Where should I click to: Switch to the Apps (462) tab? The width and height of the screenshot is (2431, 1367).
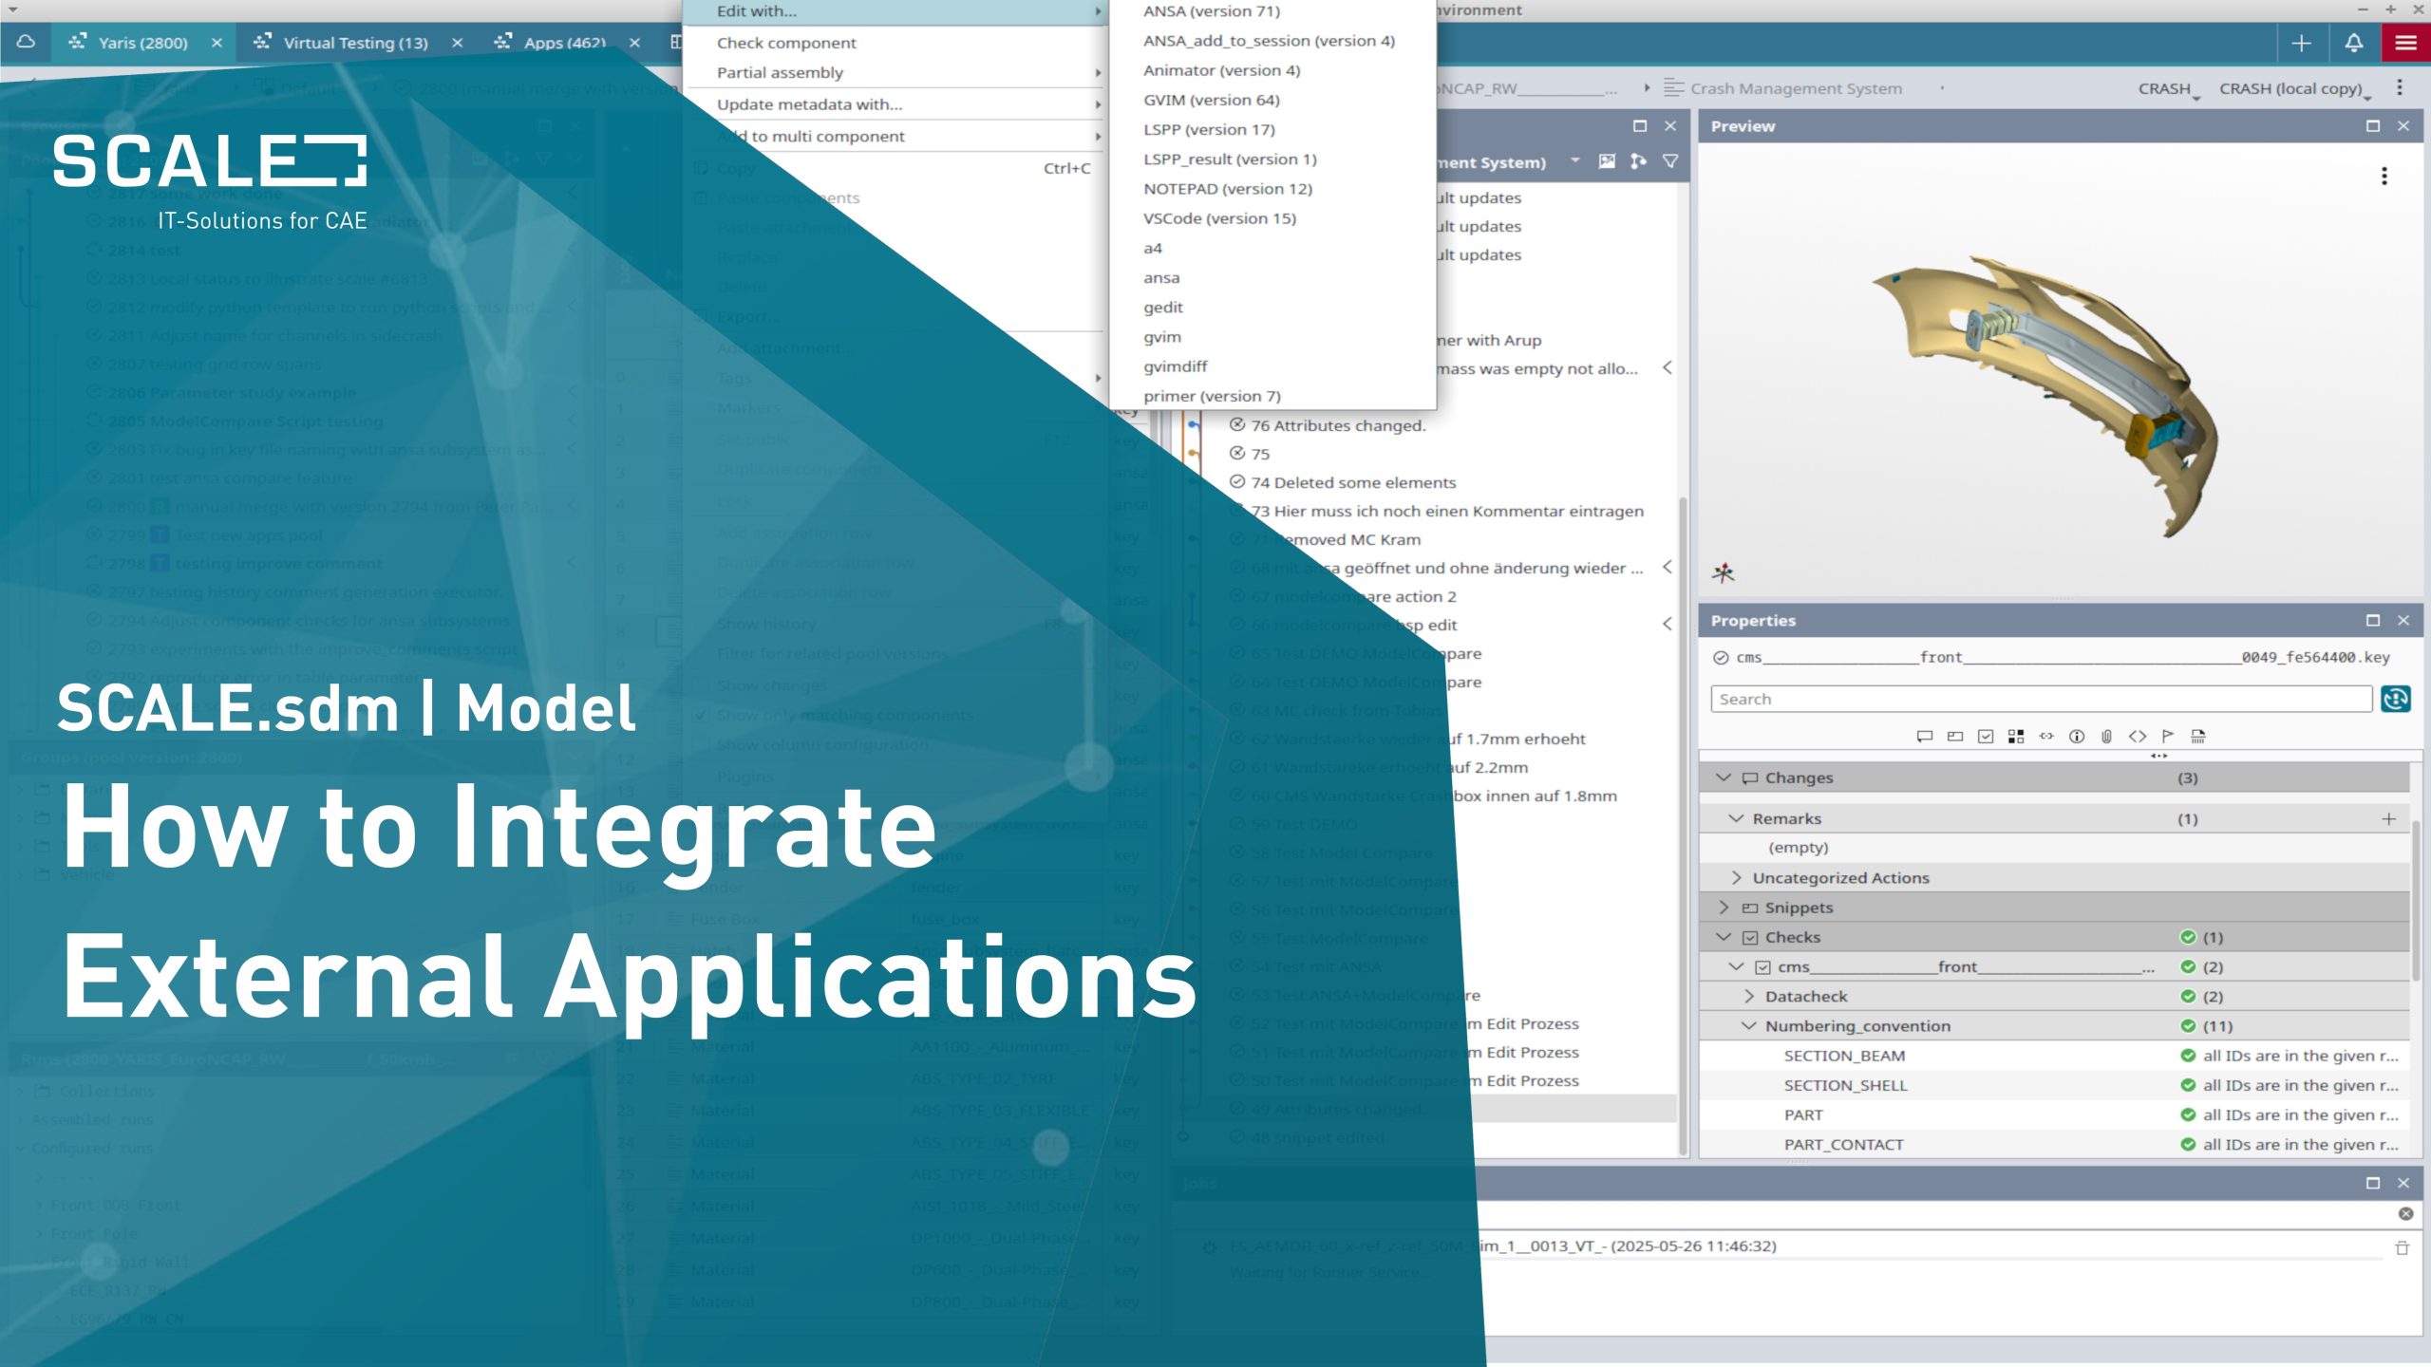(565, 43)
